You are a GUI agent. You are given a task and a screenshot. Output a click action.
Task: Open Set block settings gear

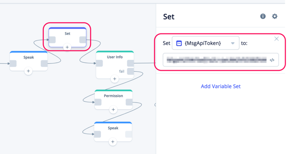(x=274, y=16)
